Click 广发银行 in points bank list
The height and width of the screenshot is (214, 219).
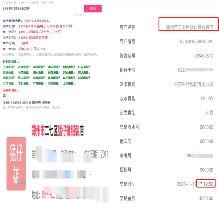84,67
